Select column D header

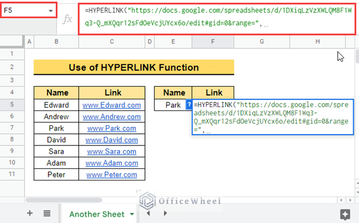[x=150, y=41]
